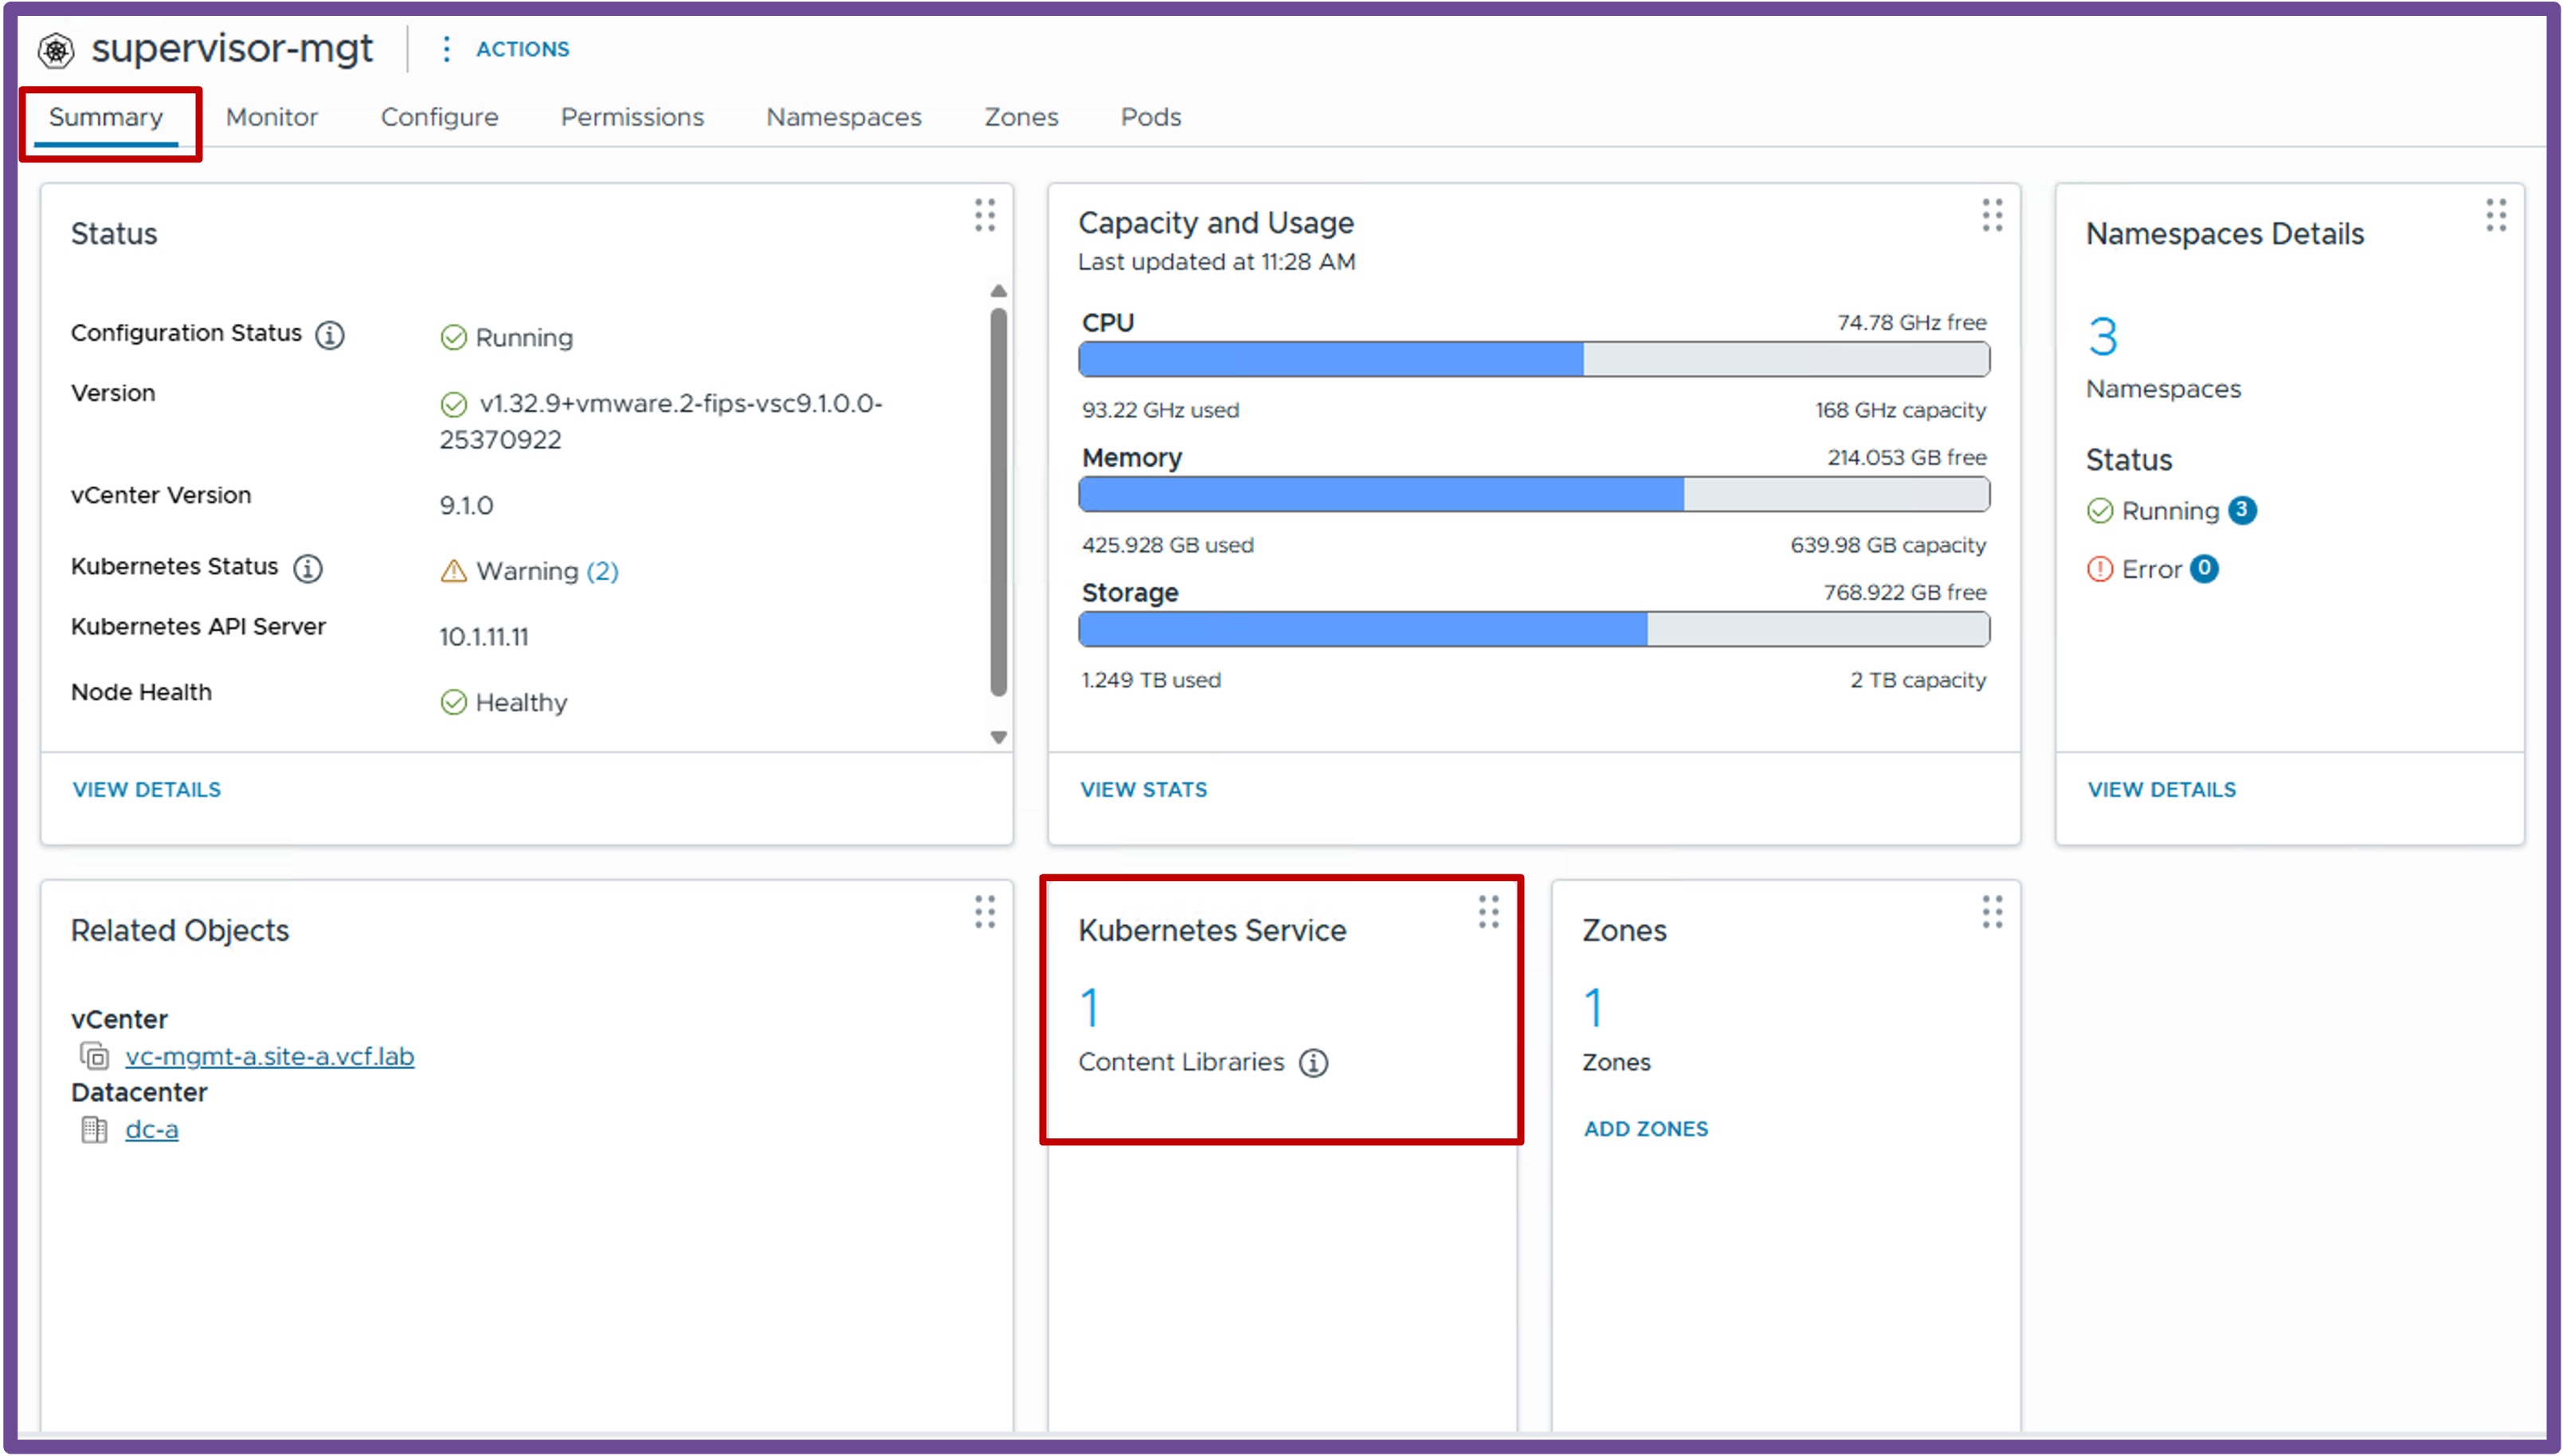Click VIEW STATS in Capacity and Usage
Screen dimensions: 2563x1456
[1144, 789]
